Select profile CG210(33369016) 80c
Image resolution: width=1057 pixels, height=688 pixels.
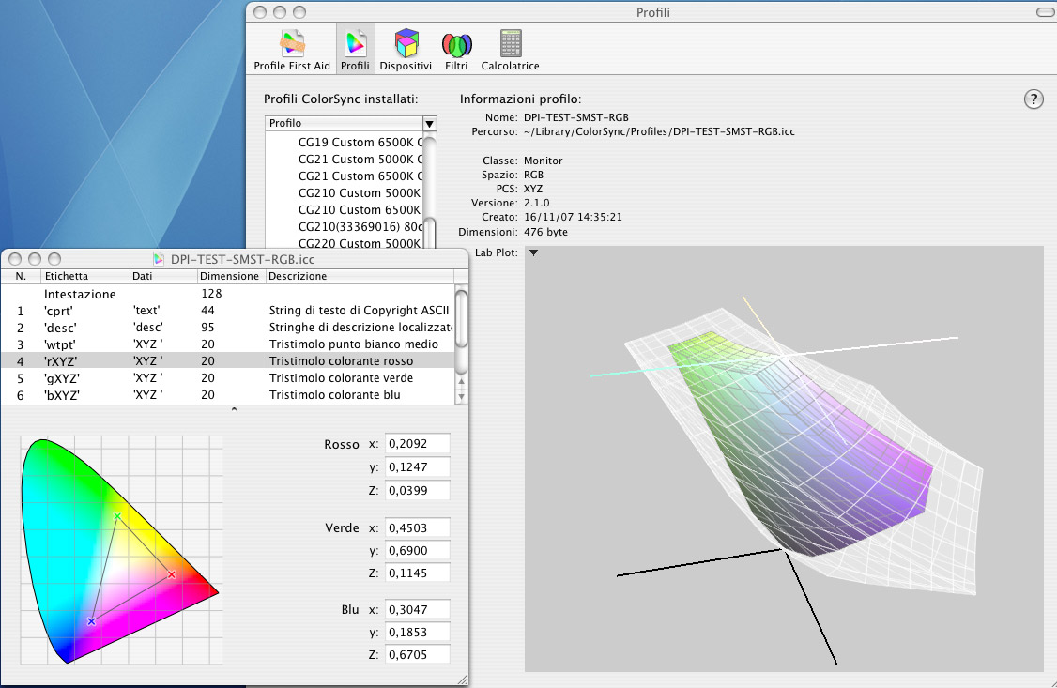345,226
